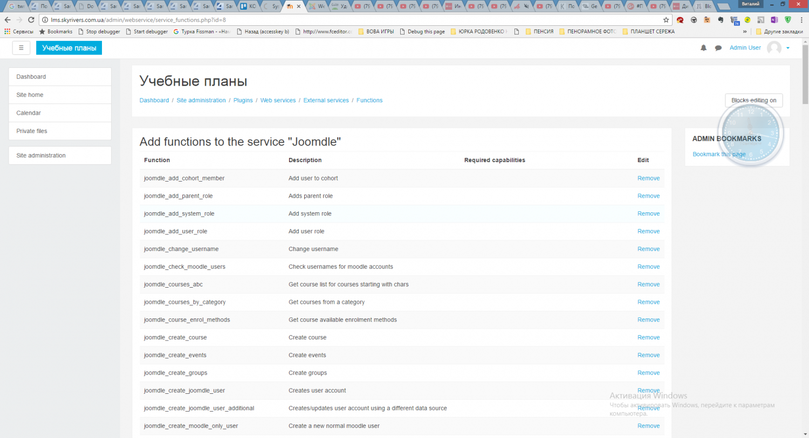Expand the Admin User dropdown arrow
The height and width of the screenshot is (438, 809).
click(x=788, y=48)
